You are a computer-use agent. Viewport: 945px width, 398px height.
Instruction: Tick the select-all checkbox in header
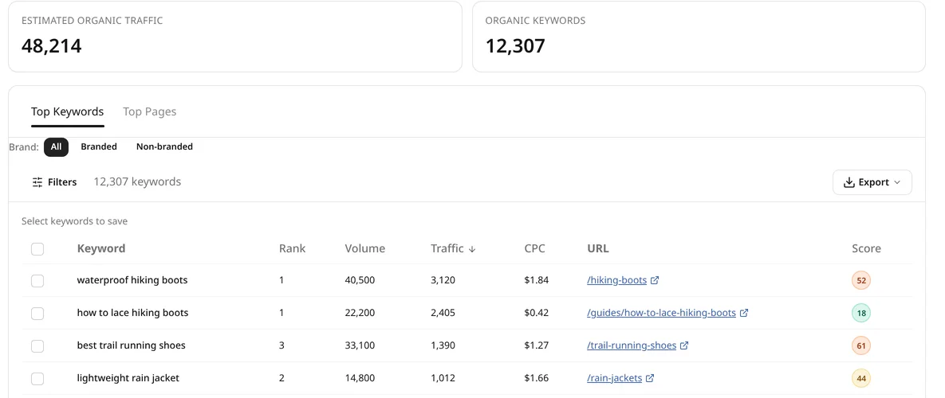click(37, 249)
